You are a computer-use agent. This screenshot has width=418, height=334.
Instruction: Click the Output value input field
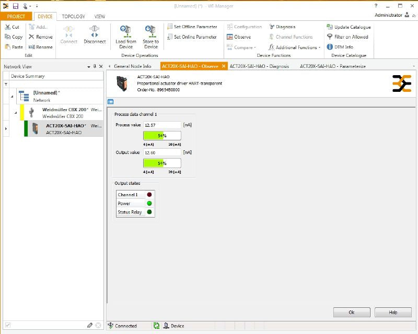[x=162, y=152]
